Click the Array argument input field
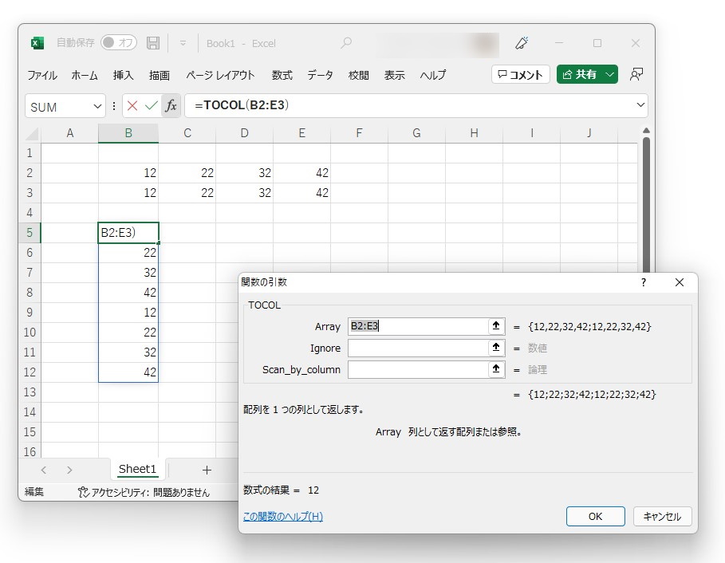The width and height of the screenshot is (725, 563). (418, 326)
